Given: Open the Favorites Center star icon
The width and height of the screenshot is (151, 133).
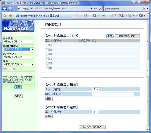Looking at the screenshot, I should click(x=5, y=15).
